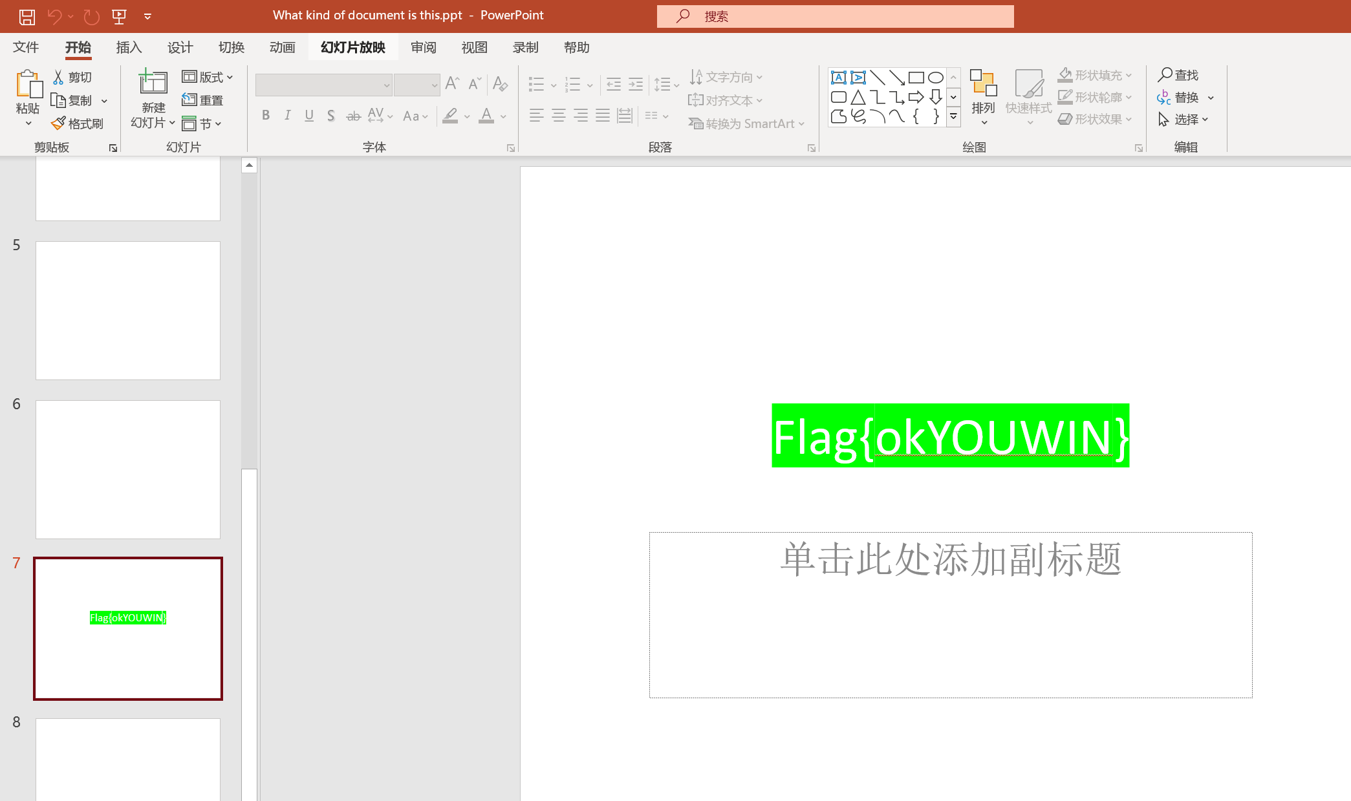Click the Paste clipboard icon

(28, 85)
